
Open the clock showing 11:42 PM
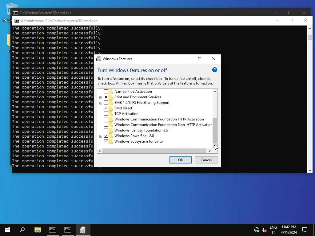(x=289, y=230)
